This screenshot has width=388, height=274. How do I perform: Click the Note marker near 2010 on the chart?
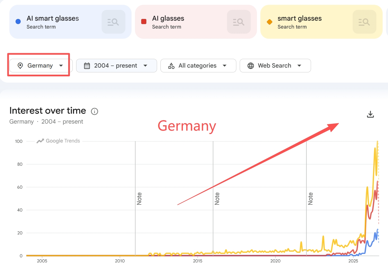(x=139, y=199)
